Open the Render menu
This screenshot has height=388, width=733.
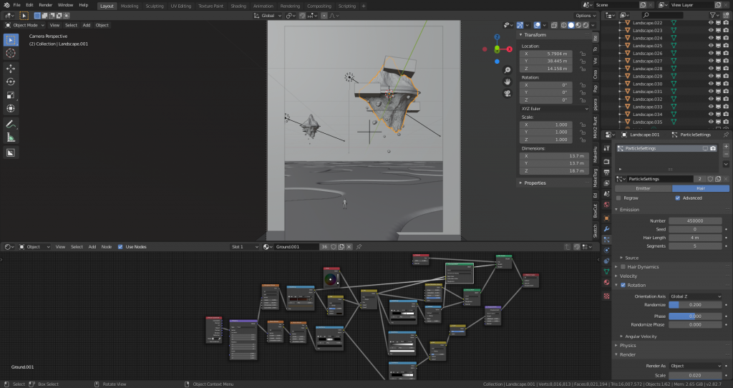[x=45, y=5]
